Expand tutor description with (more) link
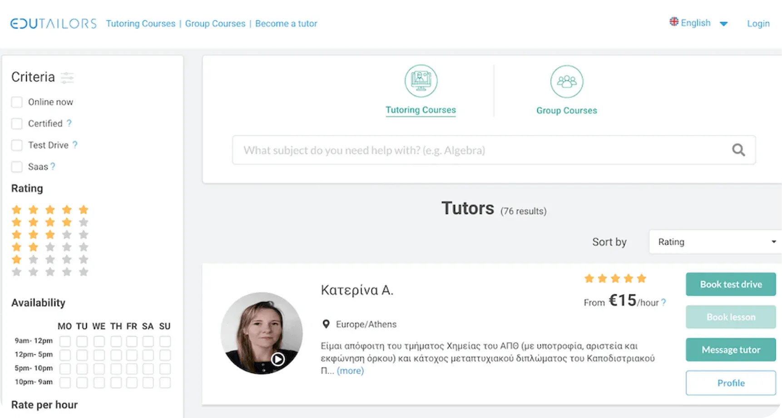The image size is (782, 418). click(x=350, y=371)
